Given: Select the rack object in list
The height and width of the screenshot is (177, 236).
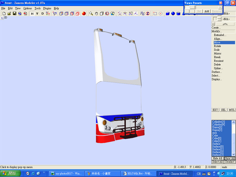Looking at the screenshot, I should click(x=214, y=133).
